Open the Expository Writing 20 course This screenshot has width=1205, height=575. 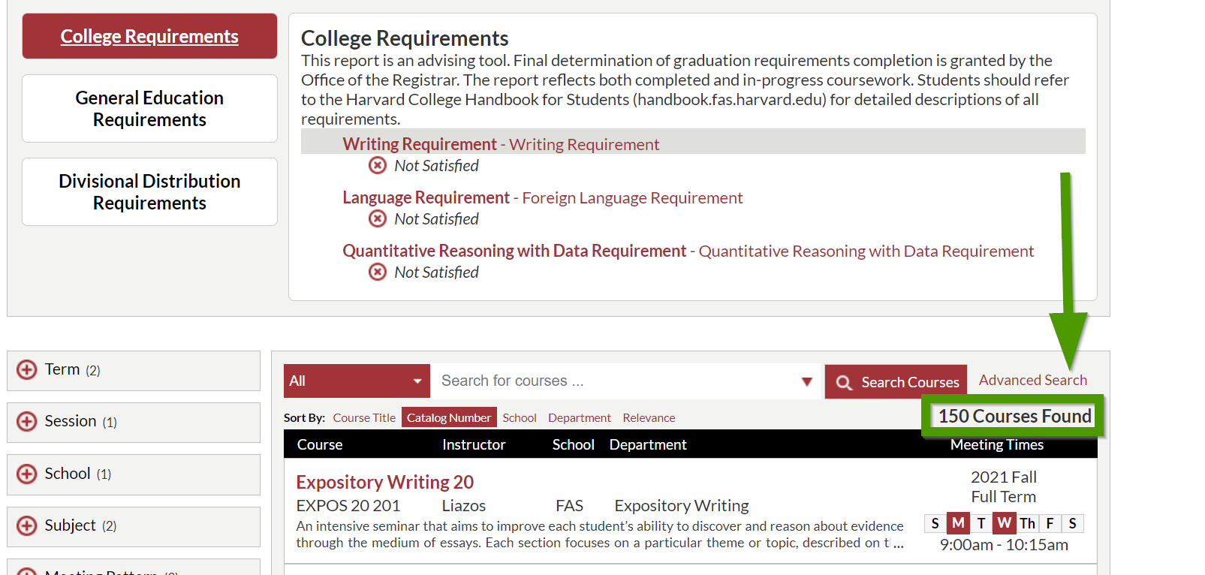[384, 482]
